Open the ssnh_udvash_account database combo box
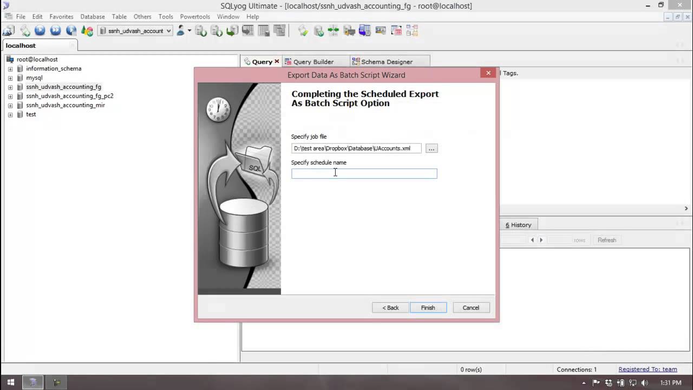 135,31
